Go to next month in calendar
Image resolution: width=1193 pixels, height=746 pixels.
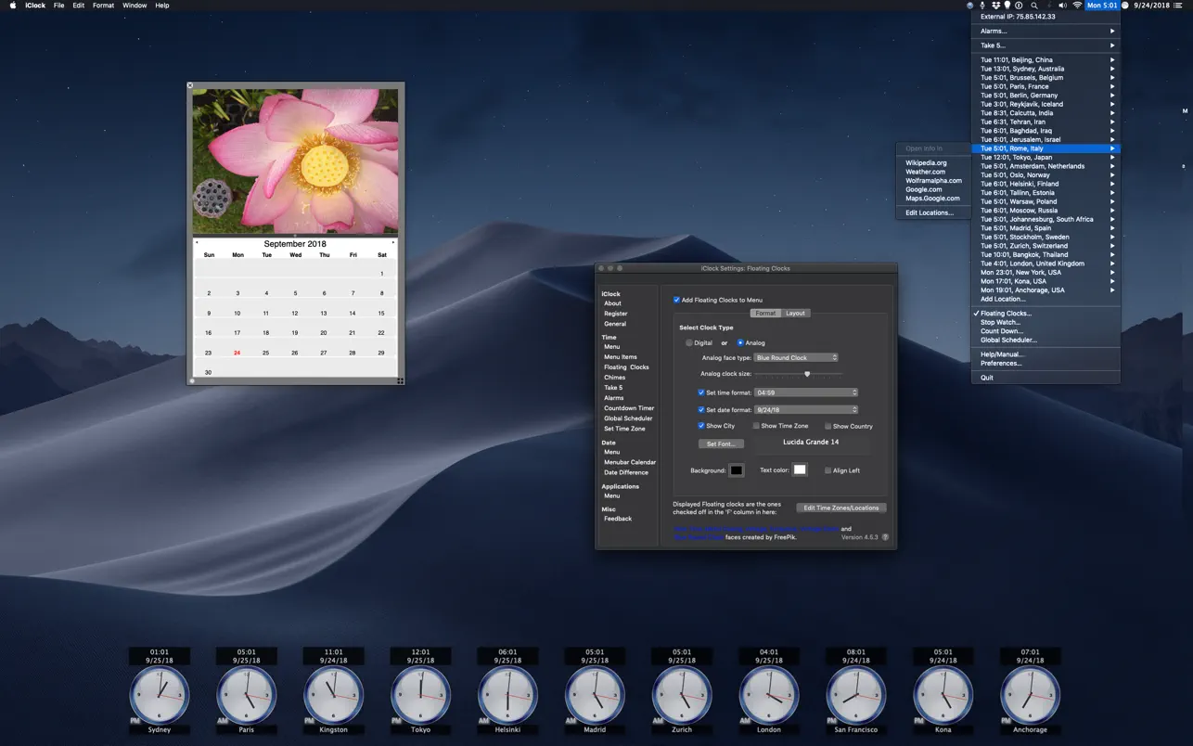393,243
